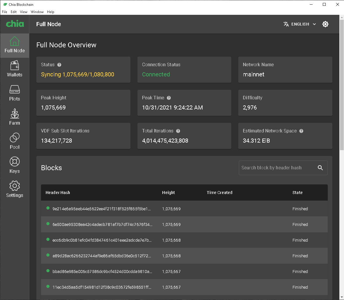Image resolution: width=344 pixels, height=300 pixels.
Task: Click the help icon next to Status
Action: (x=59, y=64)
